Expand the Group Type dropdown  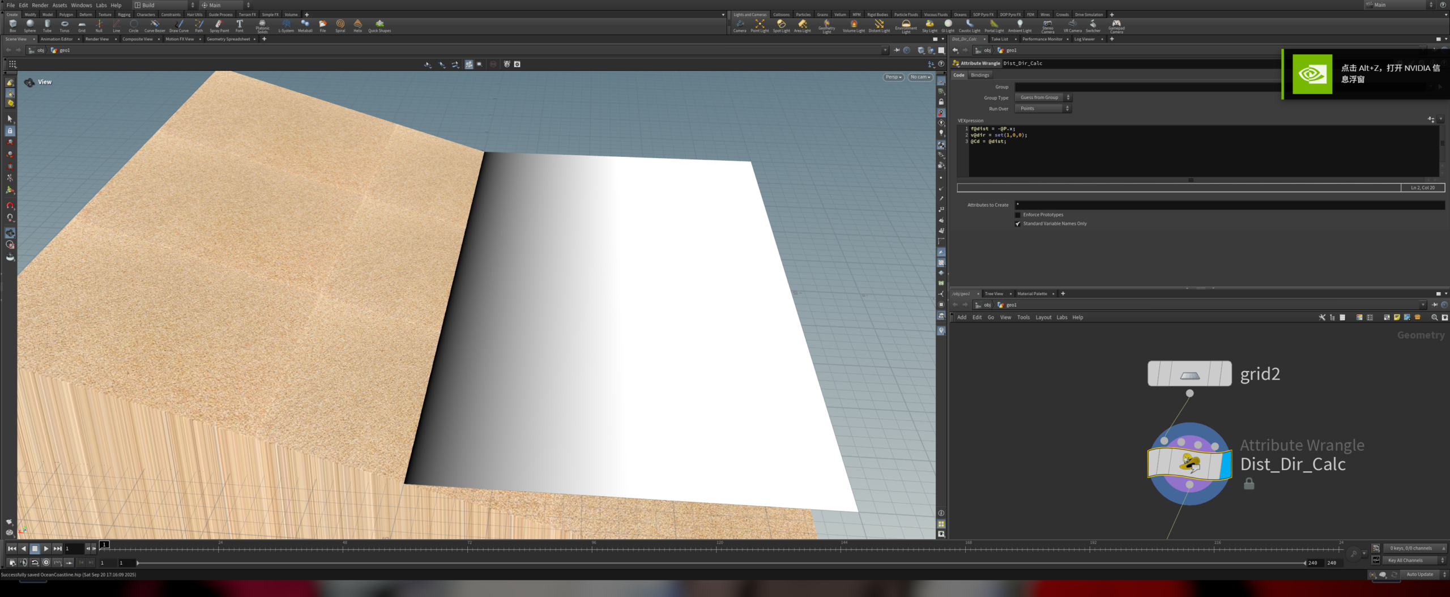pyautogui.click(x=1042, y=98)
